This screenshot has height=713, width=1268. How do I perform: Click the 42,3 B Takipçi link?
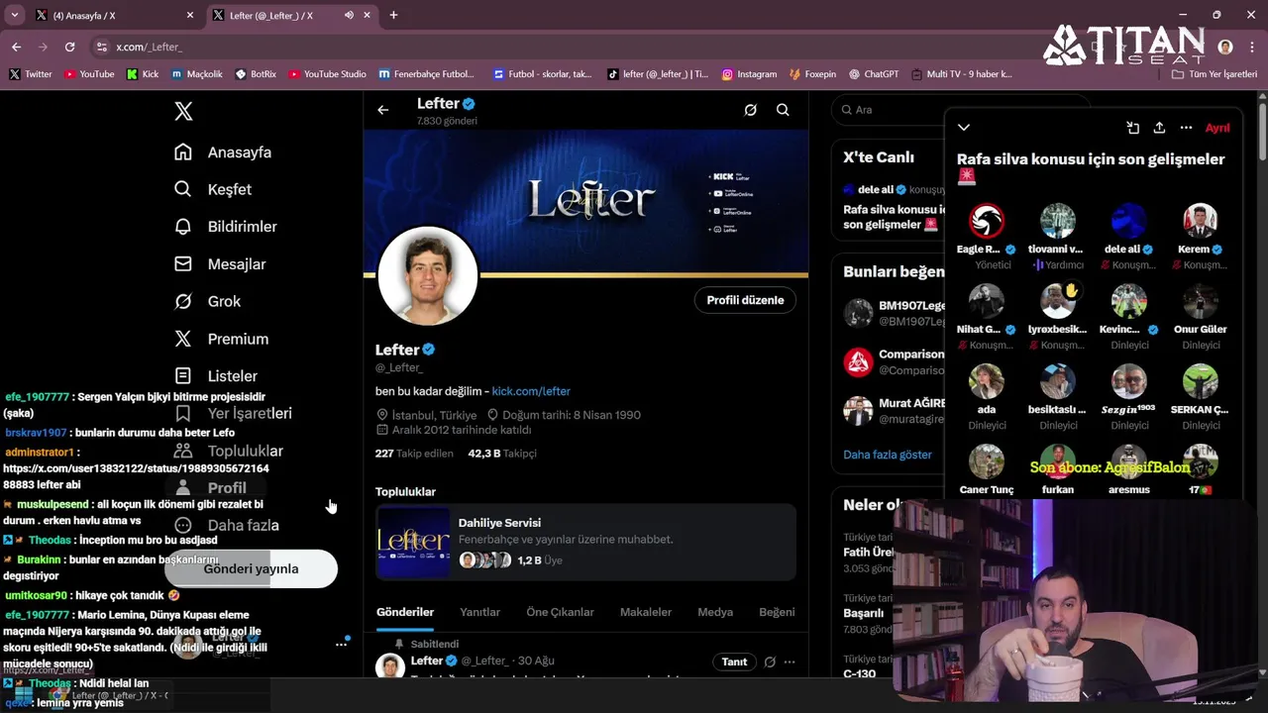[502, 454]
